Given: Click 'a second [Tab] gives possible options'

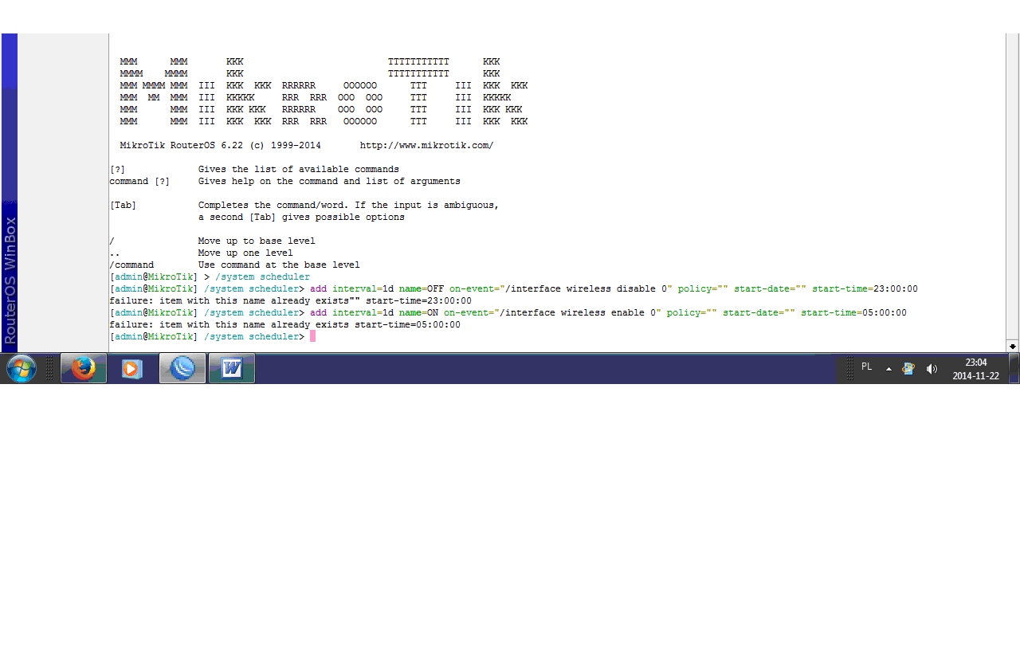Looking at the screenshot, I should [301, 218].
